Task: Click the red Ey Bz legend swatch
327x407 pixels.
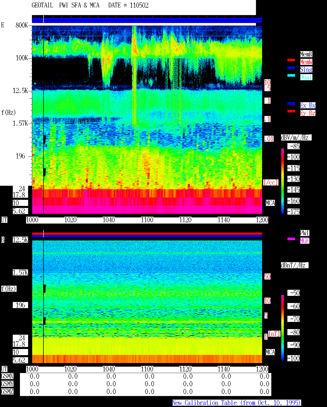Action: (291, 111)
